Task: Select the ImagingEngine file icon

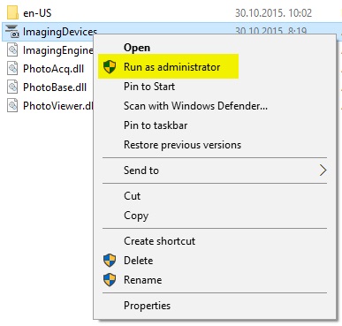Action: click(12, 49)
